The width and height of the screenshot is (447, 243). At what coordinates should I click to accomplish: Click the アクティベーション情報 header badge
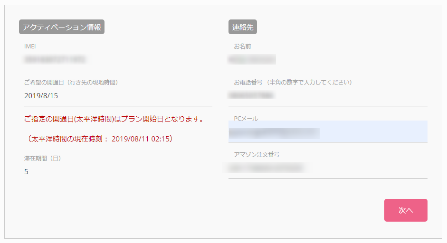coord(62,27)
